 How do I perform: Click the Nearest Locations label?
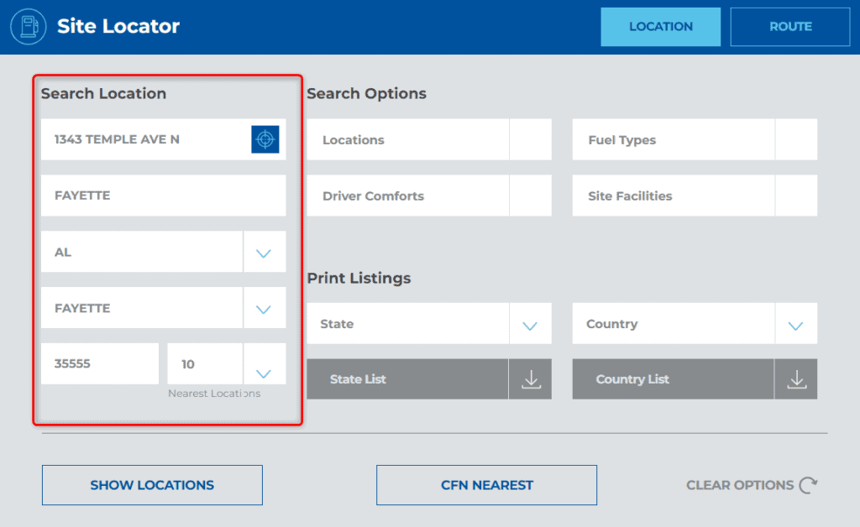pos(214,394)
